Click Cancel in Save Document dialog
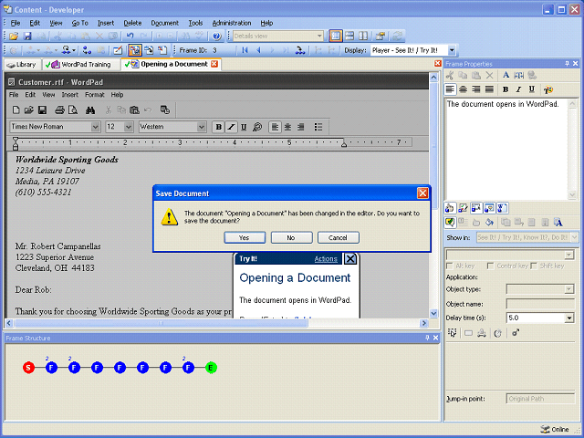The width and height of the screenshot is (584, 438). click(x=339, y=237)
